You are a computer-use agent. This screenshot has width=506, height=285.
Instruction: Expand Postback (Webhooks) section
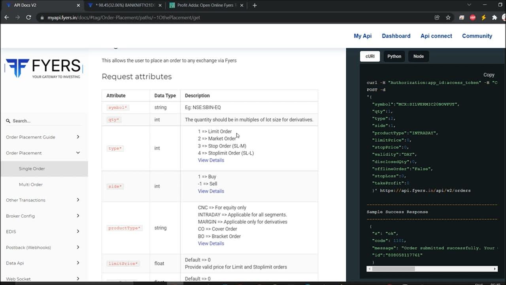coord(44,247)
